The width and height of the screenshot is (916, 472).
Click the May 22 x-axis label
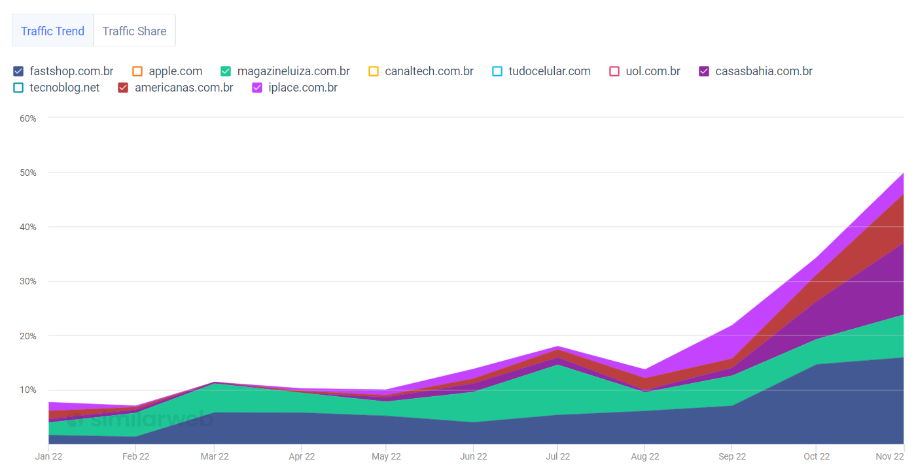[x=386, y=456]
